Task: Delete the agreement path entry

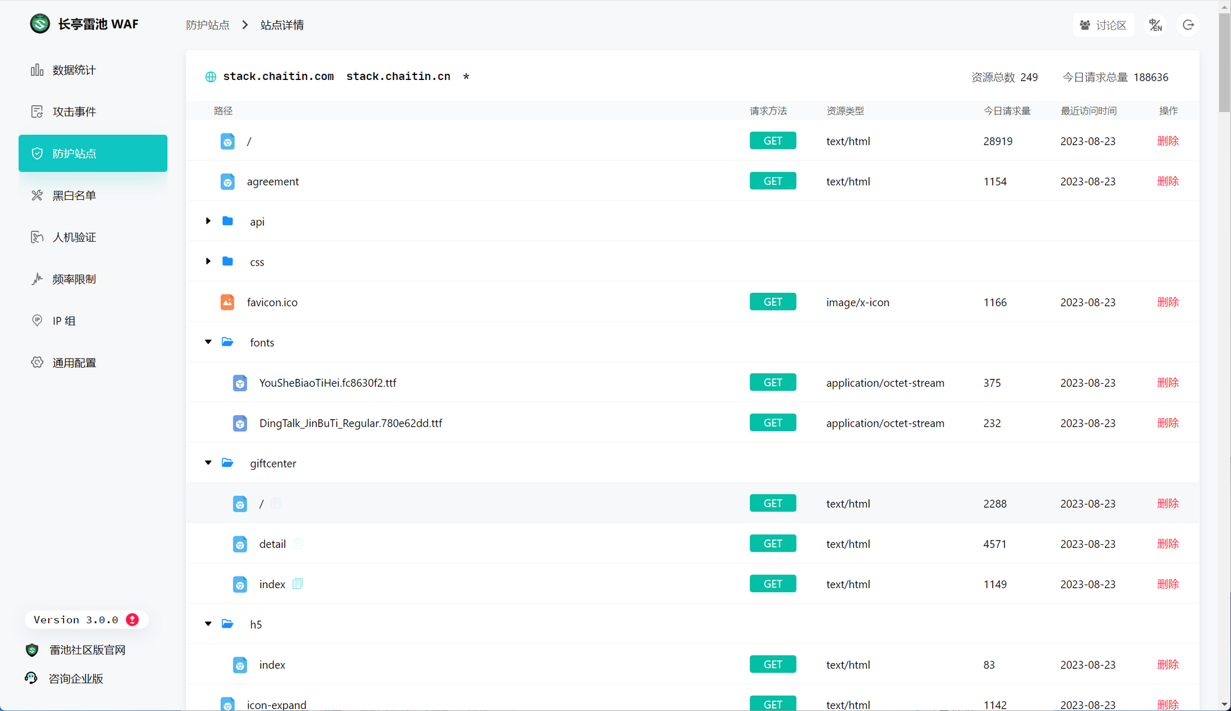Action: tap(1168, 181)
